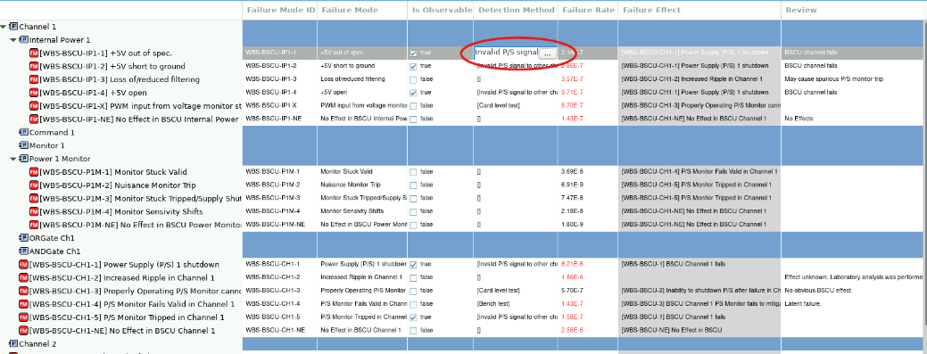The height and width of the screenshot is (354, 927).
Task: Click the Review column header
Action: 851,10
